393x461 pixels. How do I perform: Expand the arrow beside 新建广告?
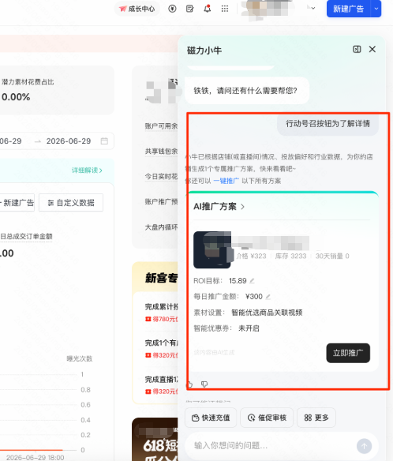(x=376, y=9)
